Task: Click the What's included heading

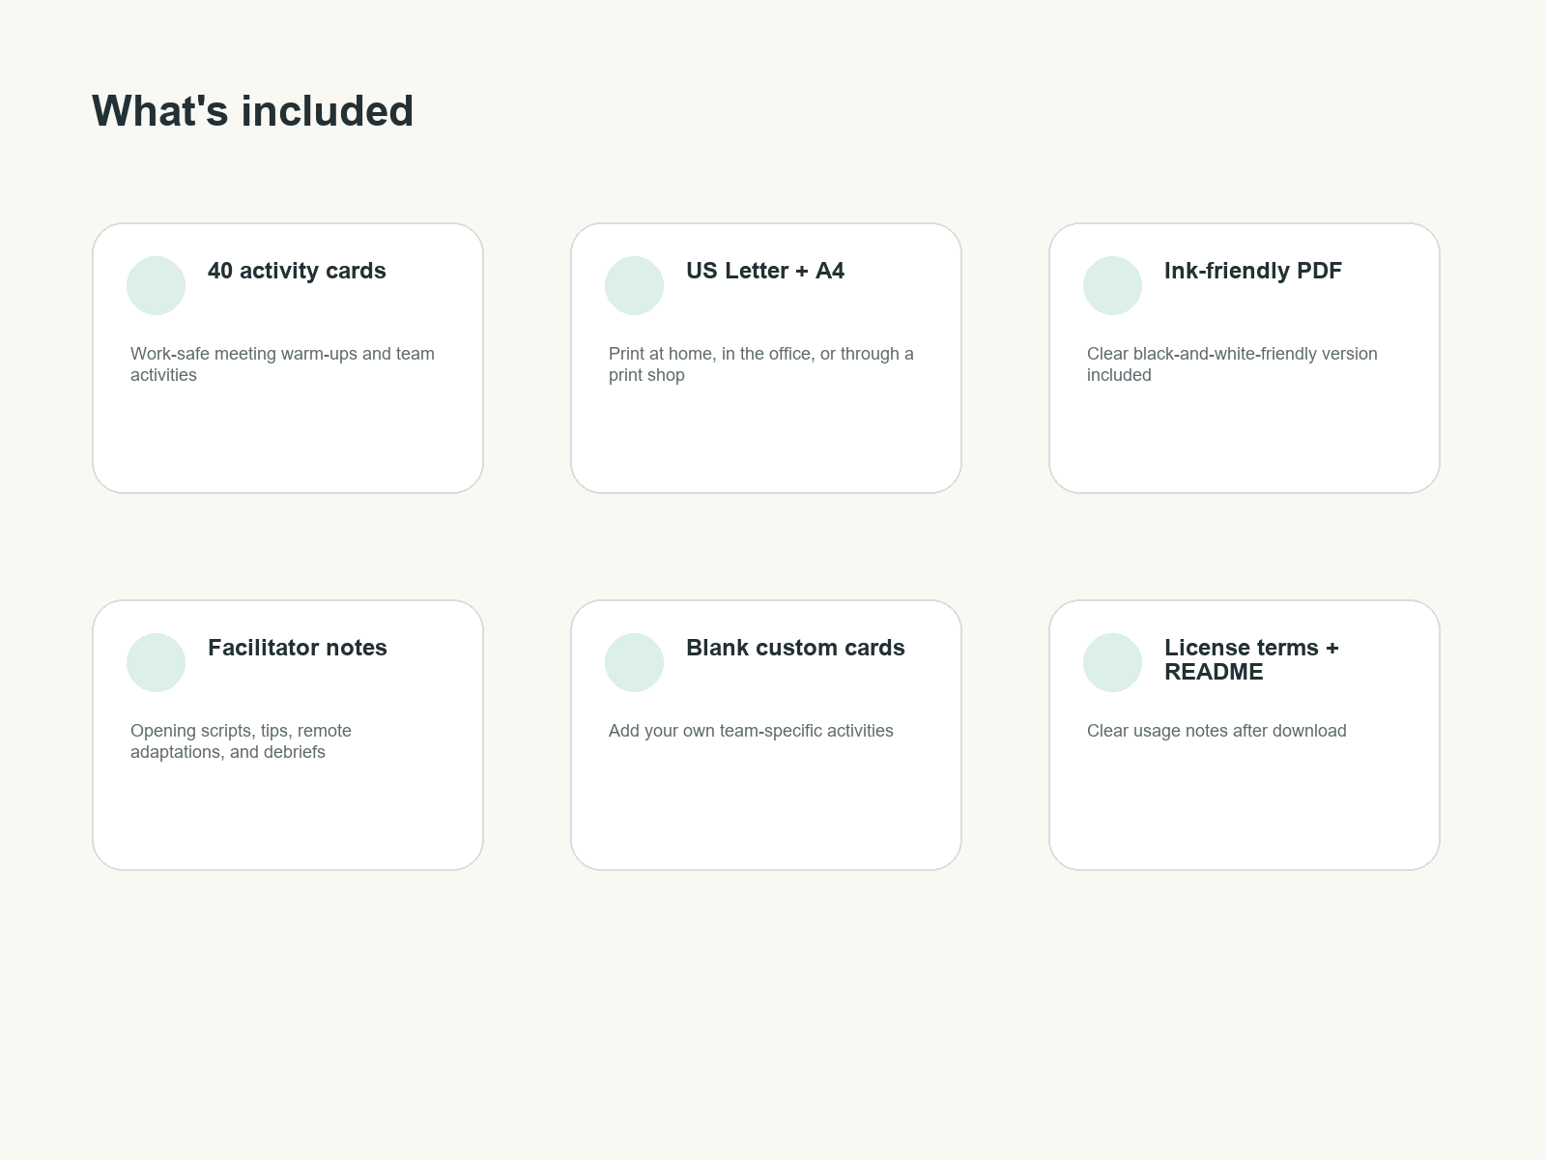Action: [253, 111]
